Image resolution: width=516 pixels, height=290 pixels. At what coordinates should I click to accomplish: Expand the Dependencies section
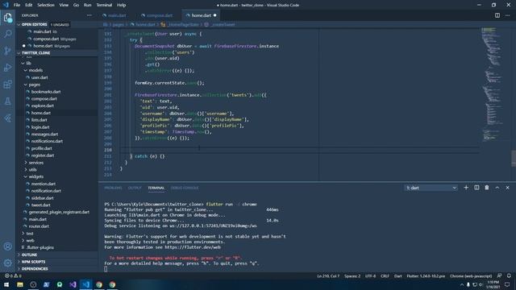click(x=35, y=268)
